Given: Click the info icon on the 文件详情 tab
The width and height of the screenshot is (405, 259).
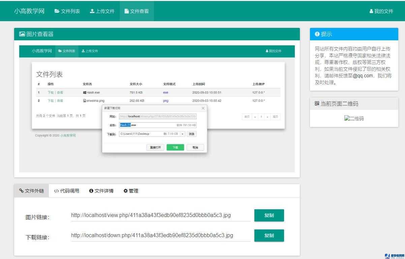Looking at the screenshot, I should coord(91,191).
